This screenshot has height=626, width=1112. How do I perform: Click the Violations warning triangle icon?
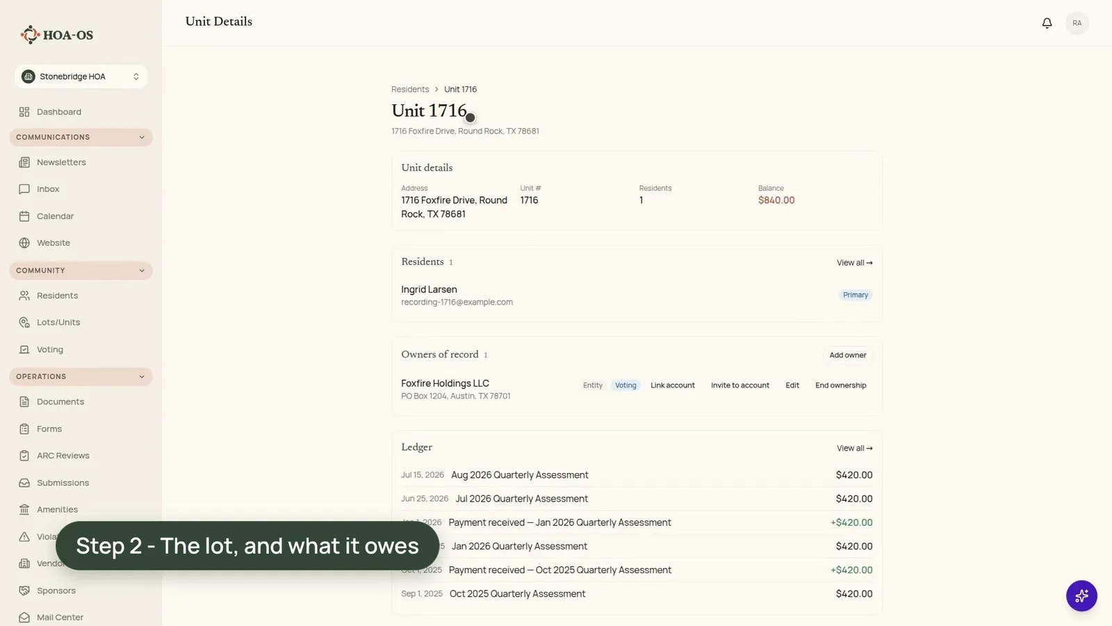(x=24, y=537)
